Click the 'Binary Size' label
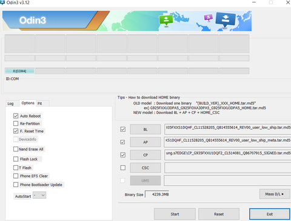Screen dimensions: 291x221 point(134,195)
